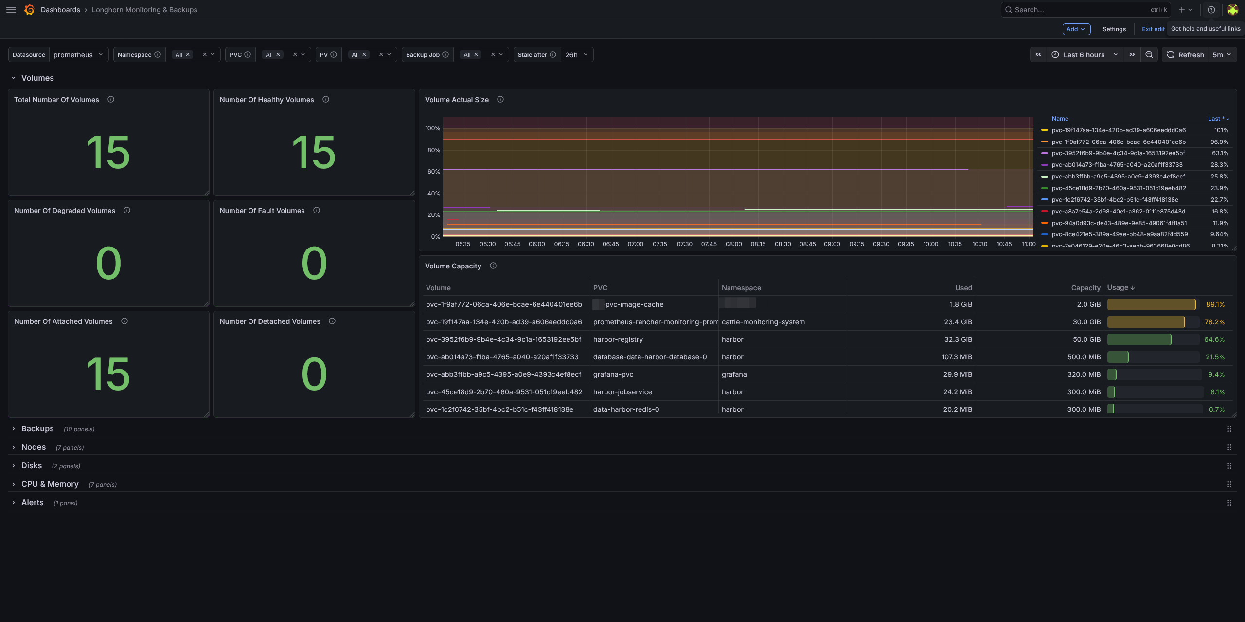Remove the All tag from Namespace filter

[188, 55]
